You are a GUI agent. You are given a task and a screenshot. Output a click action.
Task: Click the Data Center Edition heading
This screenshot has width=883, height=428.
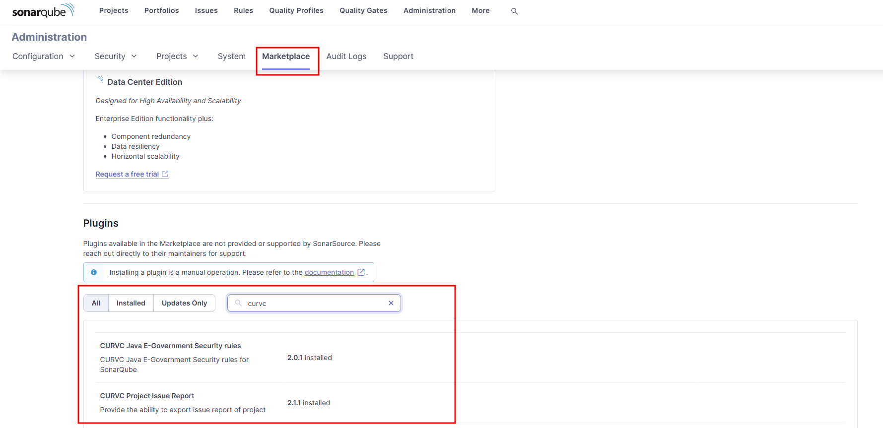pyautogui.click(x=145, y=82)
